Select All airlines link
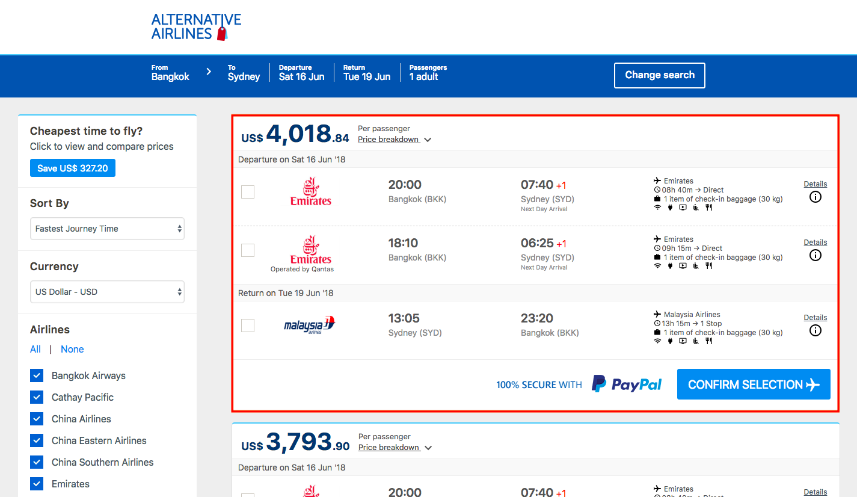The width and height of the screenshot is (857, 497). click(x=35, y=349)
